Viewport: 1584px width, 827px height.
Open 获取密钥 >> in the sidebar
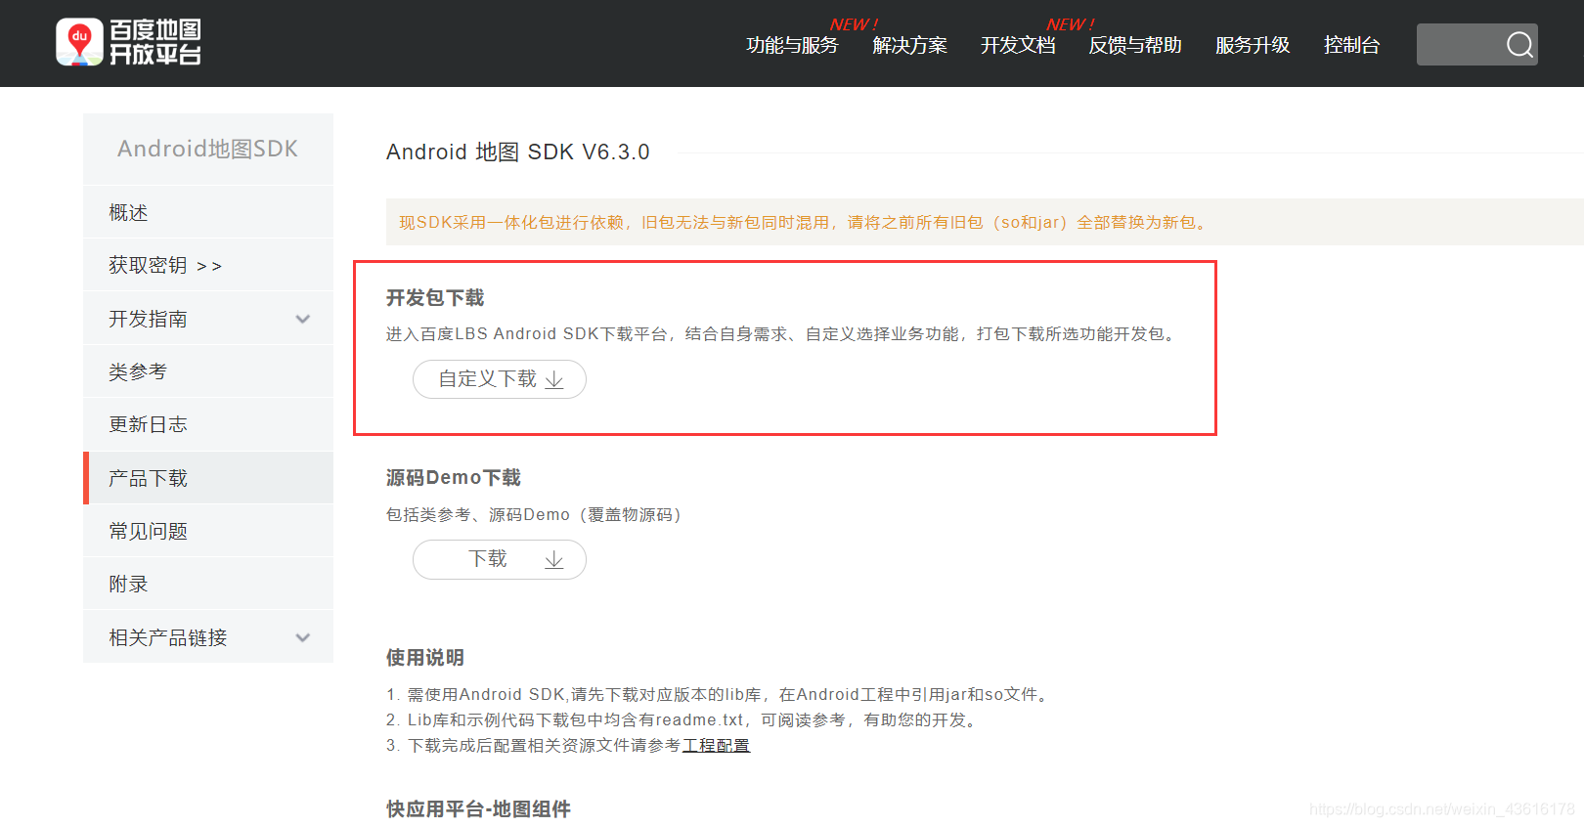[x=208, y=265]
